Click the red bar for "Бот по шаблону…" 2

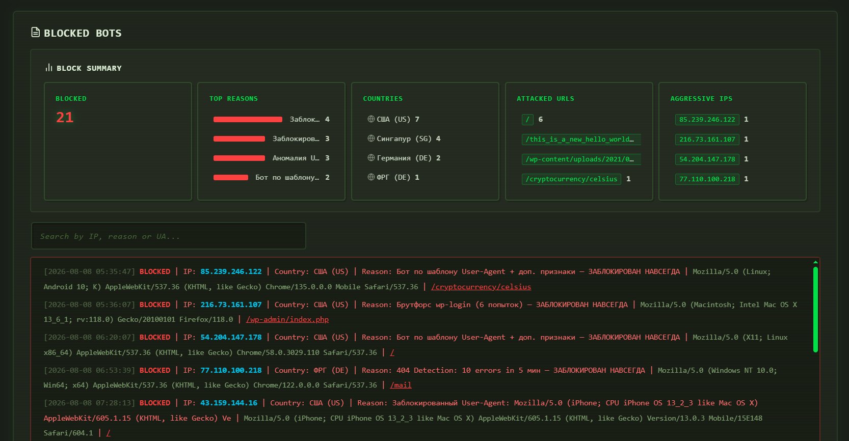pos(230,177)
